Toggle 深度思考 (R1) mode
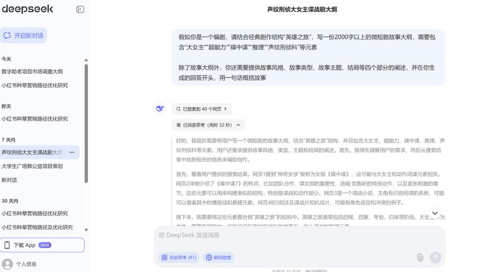 179,258
